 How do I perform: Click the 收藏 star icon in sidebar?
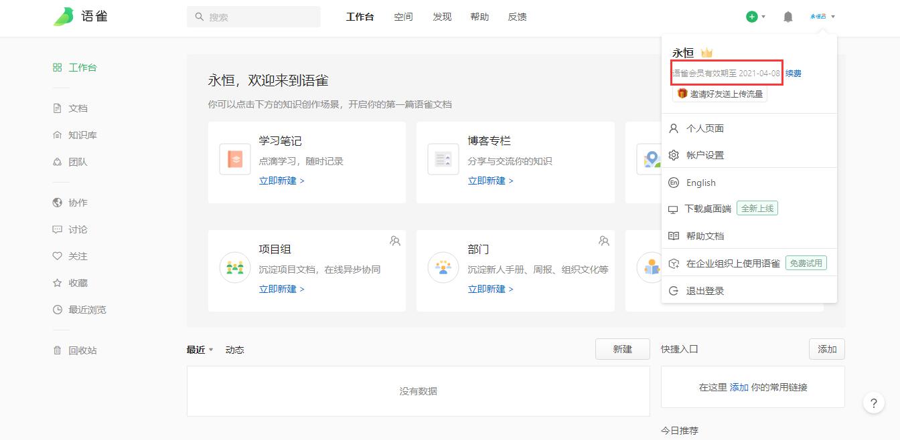57,283
